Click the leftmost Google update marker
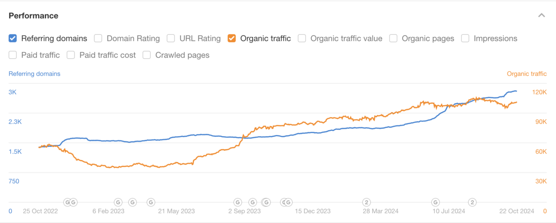The image size is (556, 223). click(x=67, y=202)
